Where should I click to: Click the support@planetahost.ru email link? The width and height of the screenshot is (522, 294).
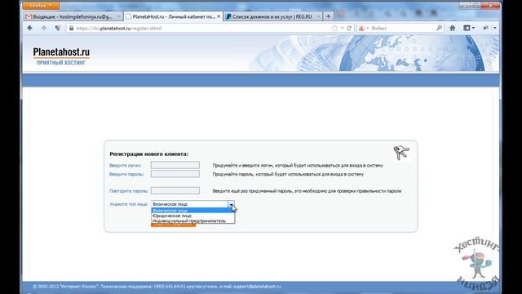pos(257,287)
